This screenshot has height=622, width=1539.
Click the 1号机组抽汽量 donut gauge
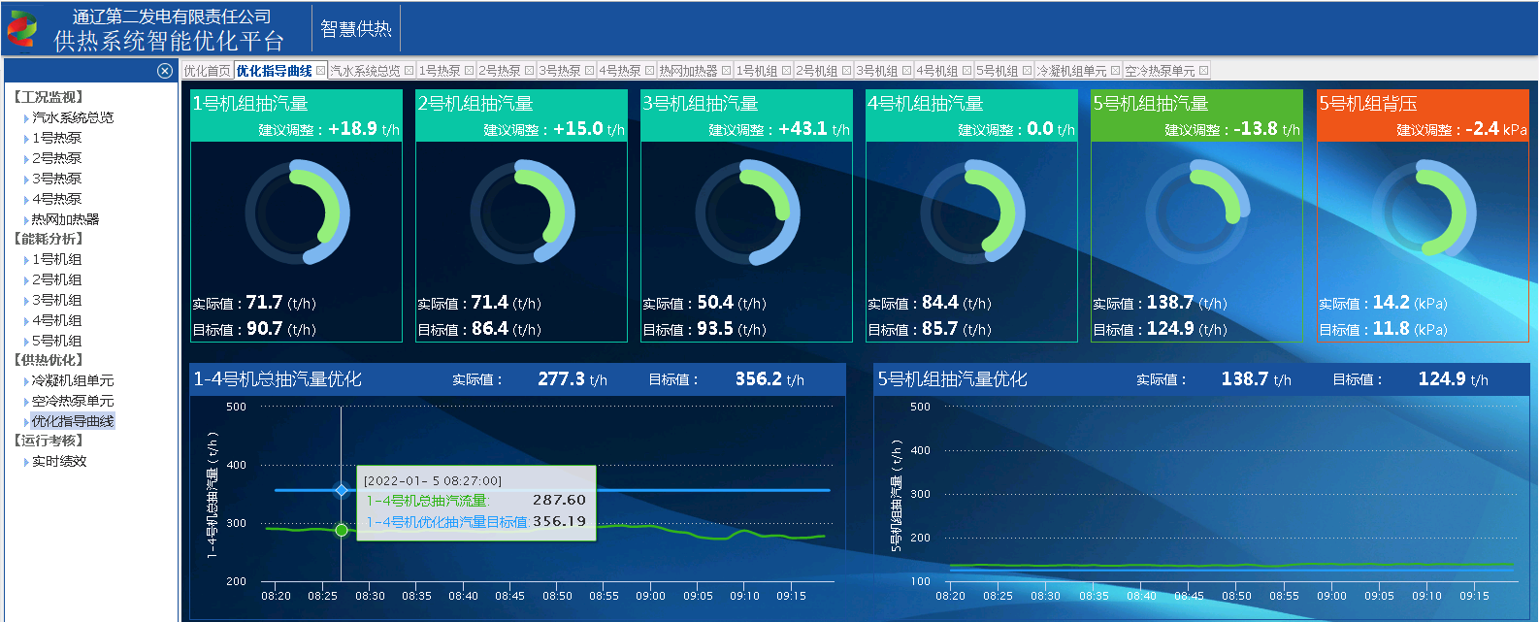tap(297, 213)
